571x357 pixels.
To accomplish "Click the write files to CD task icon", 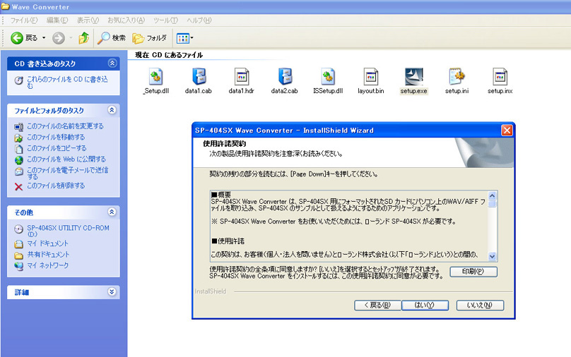I will (x=18, y=80).
